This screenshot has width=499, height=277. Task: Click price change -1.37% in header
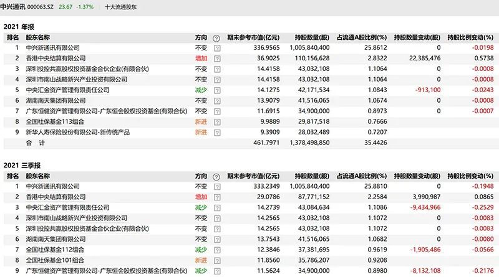[x=85, y=7]
